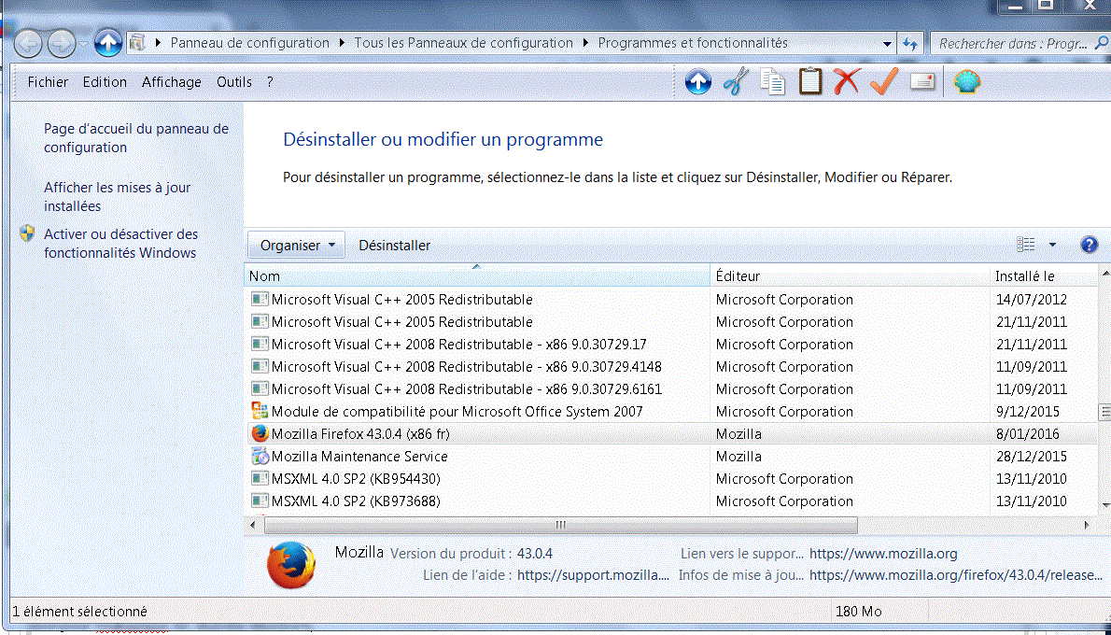The width and height of the screenshot is (1111, 635).
Task: Click the Copy pages icon
Action: [x=772, y=82]
